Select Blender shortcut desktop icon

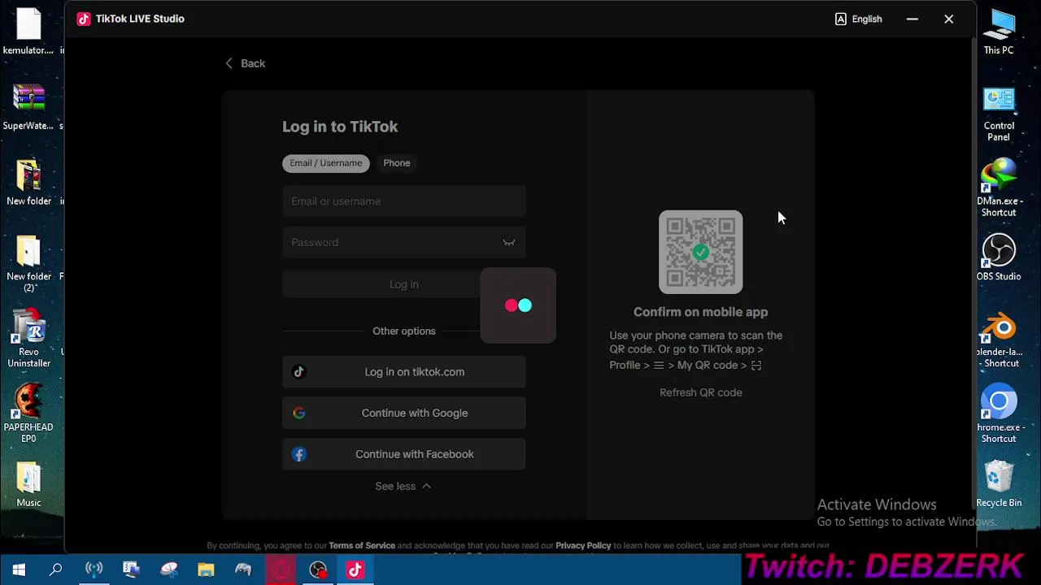click(999, 340)
